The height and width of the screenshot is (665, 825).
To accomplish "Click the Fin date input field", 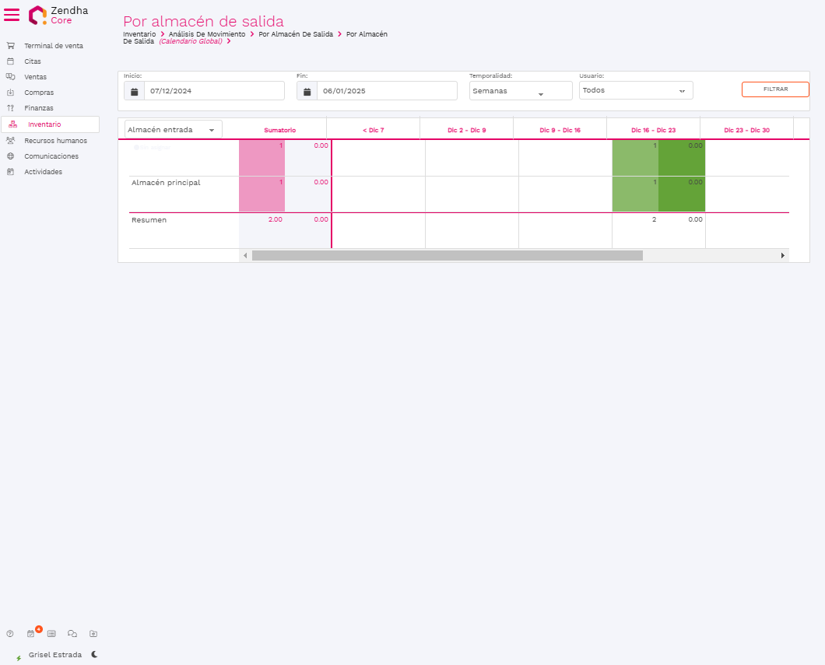I will tap(386, 91).
